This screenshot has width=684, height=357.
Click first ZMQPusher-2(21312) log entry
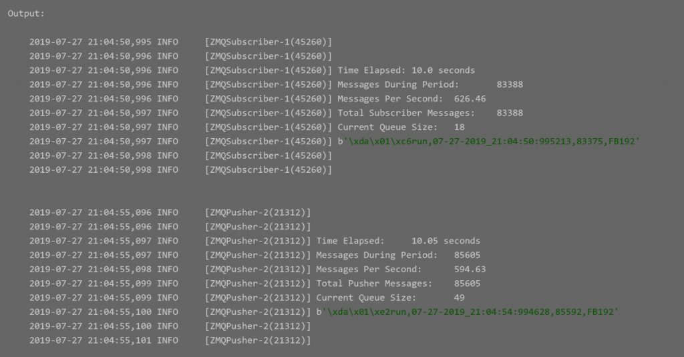tap(170, 212)
